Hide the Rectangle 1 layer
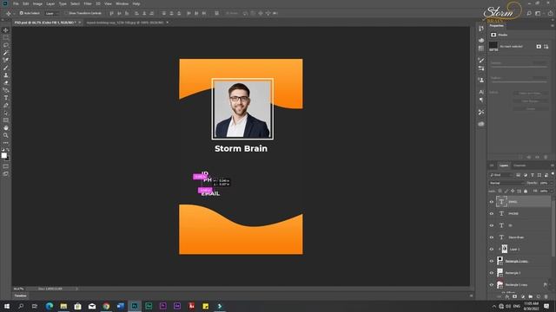Screen dimensions: 556x312 (x=492, y=273)
